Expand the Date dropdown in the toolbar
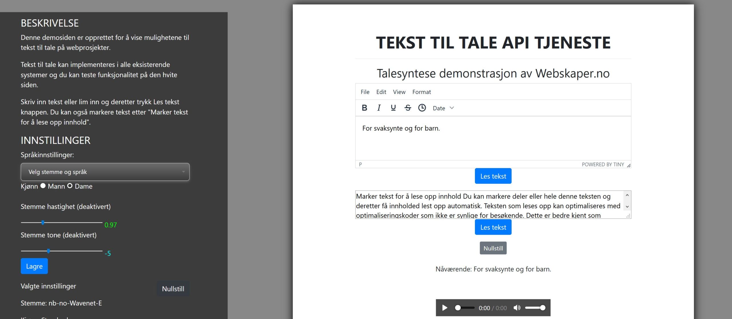Screen dimensions: 732x319 click(442, 108)
